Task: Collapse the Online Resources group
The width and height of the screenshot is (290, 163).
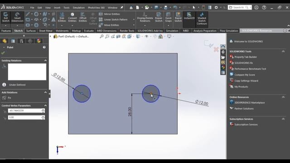Action: tap(283, 97)
